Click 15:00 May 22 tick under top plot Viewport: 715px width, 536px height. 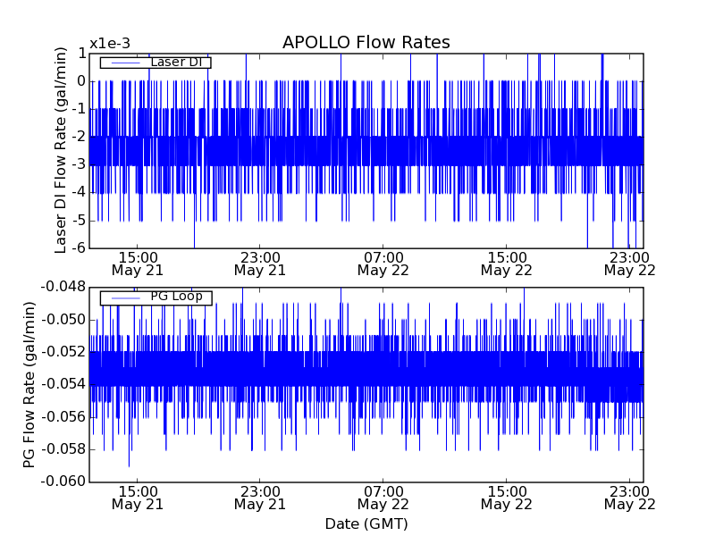coord(506,263)
